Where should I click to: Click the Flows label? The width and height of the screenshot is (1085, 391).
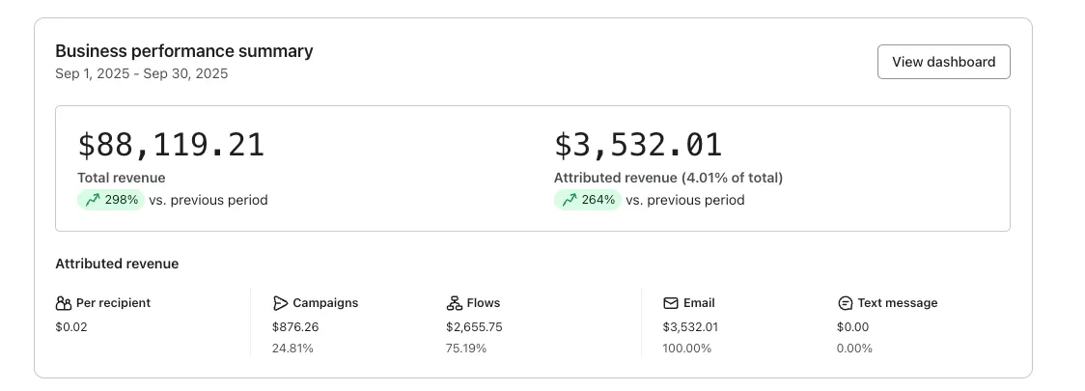tap(484, 303)
